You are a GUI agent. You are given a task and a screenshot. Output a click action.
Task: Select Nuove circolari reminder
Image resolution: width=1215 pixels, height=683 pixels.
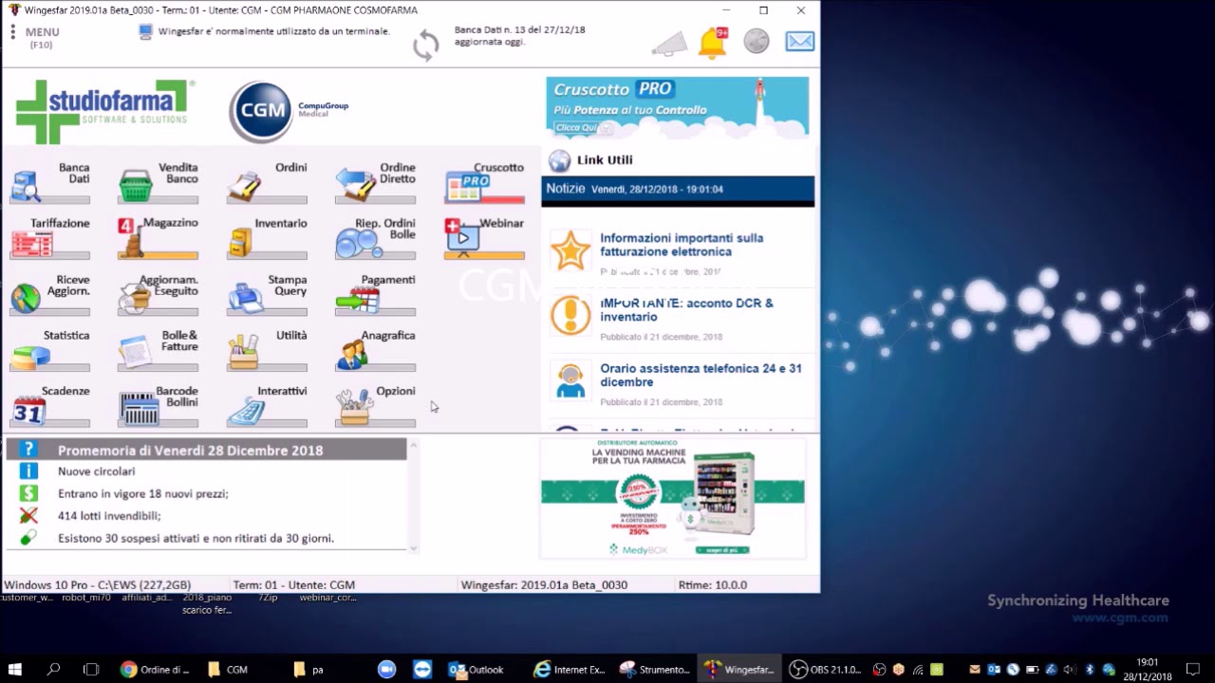point(96,471)
